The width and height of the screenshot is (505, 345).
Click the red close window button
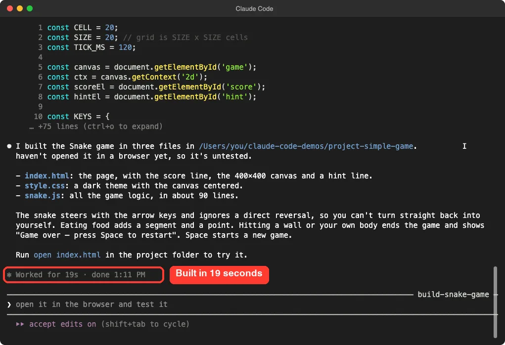(10, 8)
